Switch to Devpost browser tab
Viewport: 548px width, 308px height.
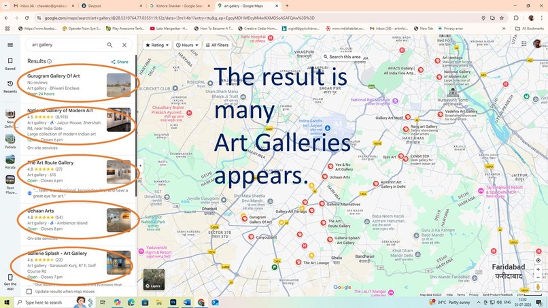click(x=112, y=6)
